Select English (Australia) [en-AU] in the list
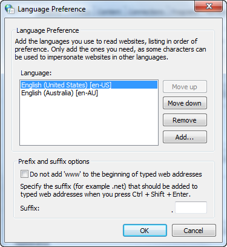The height and width of the screenshot is (247, 227). click(59, 93)
